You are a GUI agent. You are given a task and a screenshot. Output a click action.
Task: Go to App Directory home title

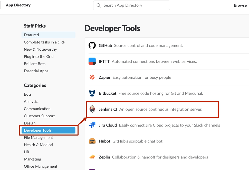click(x=18, y=5)
